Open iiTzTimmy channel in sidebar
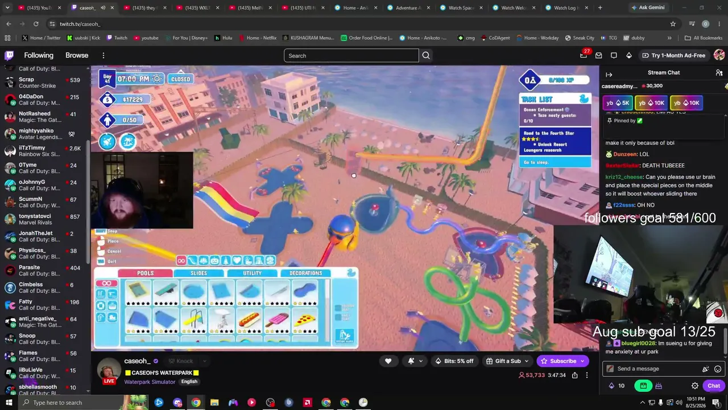728x410 pixels. 44,151
